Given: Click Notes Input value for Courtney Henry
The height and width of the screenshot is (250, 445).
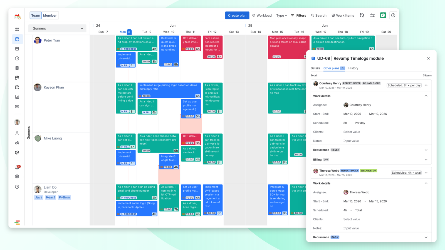Looking at the screenshot, I should click(351, 141).
